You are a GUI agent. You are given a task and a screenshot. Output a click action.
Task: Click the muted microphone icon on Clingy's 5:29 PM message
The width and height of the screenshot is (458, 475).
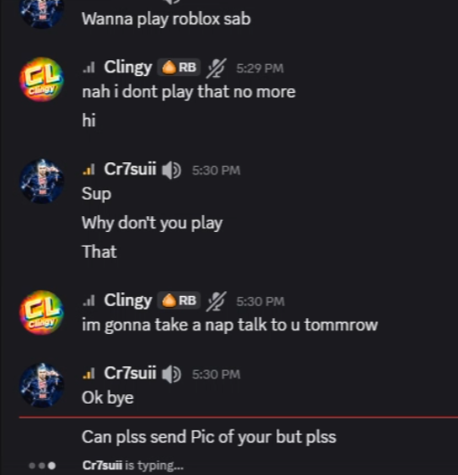click(x=216, y=68)
